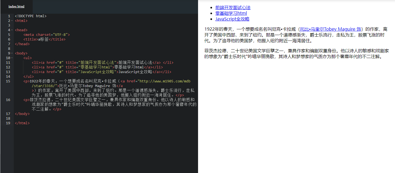The height and width of the screenshot is (173, 395).
Task: Open the JavaScript全攻略 link in preview
Action: point(232,19)
